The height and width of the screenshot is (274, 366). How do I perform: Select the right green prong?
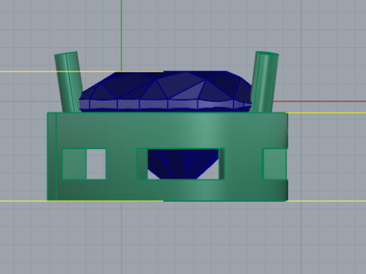coord(265,81)
